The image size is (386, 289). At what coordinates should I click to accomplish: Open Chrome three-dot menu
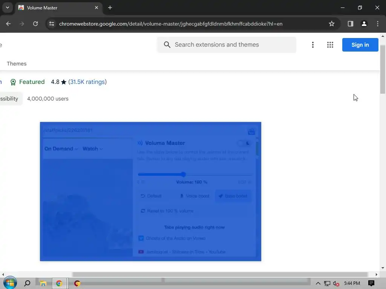pyautogui.click(x=378, y=24)
